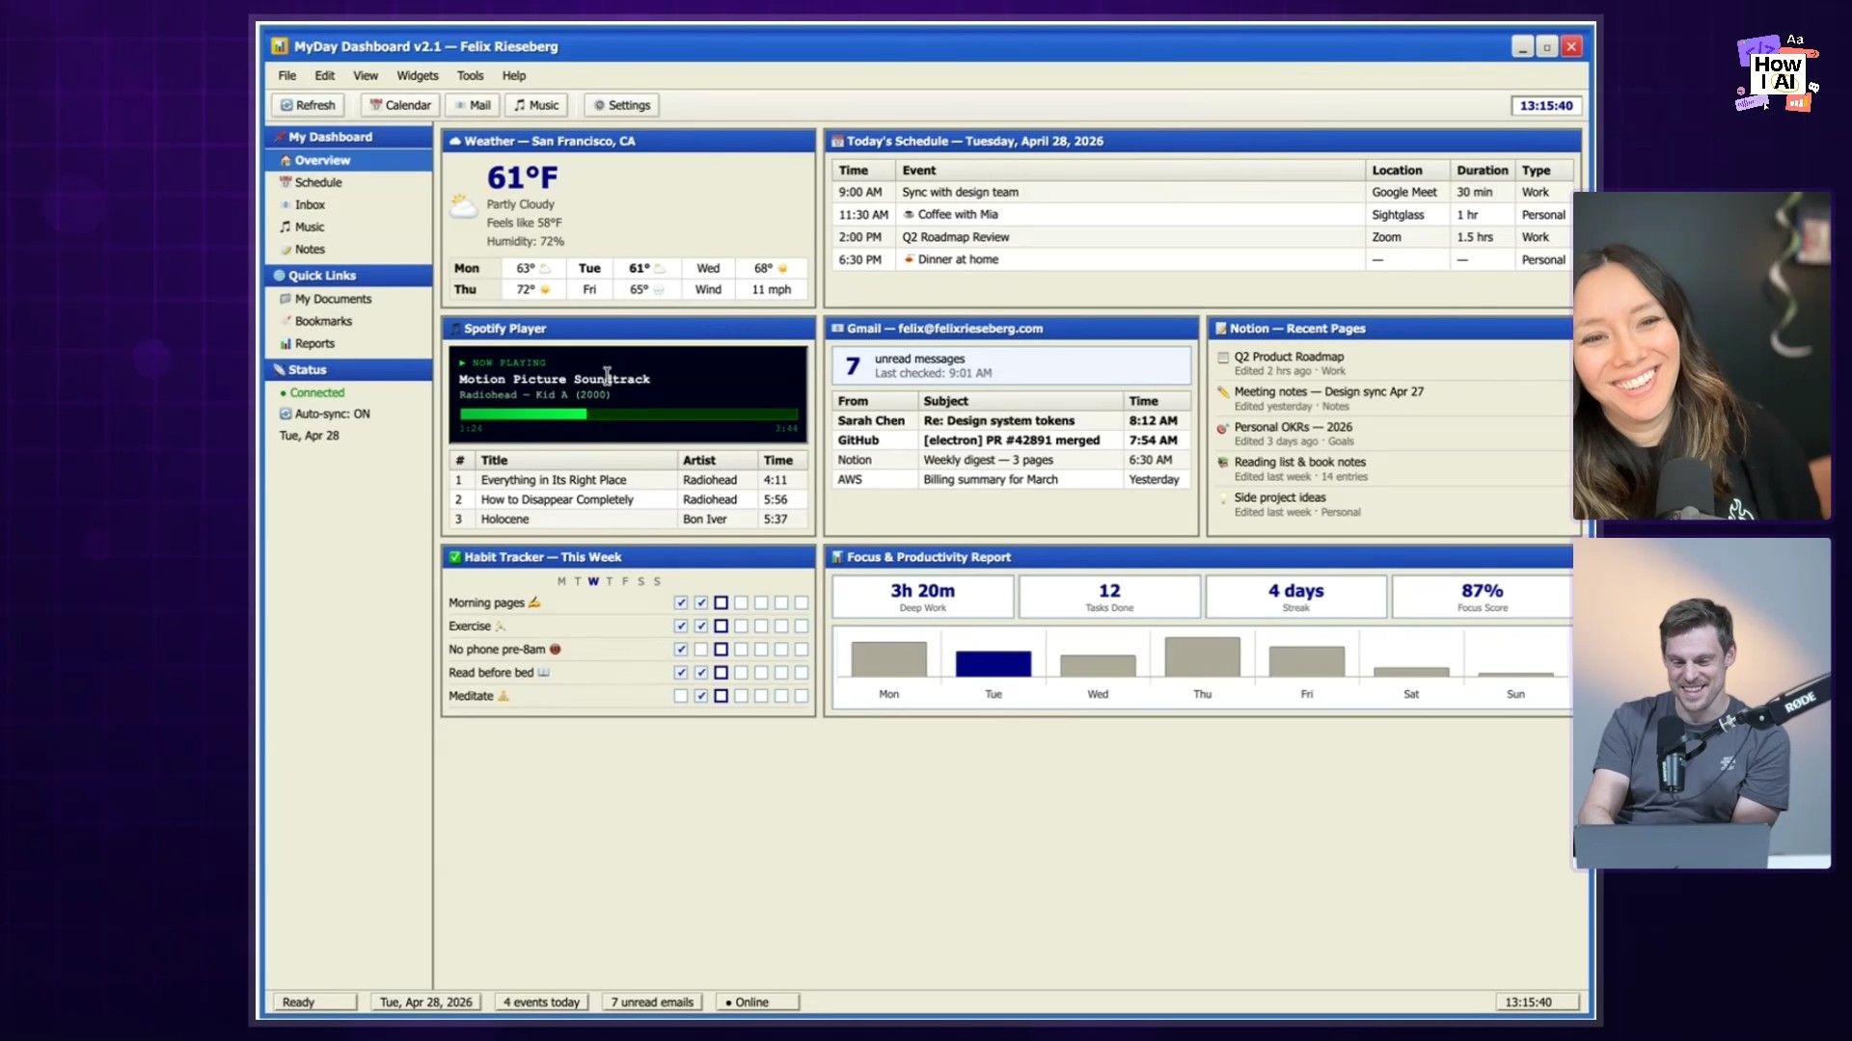The image size is (1852, 1041).
Task: Open the File menu
Action: pos(287,75)
